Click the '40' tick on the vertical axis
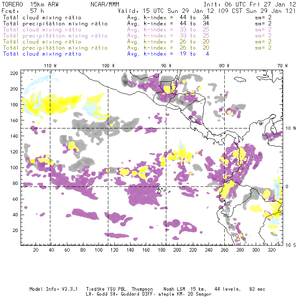 [15, 215]
